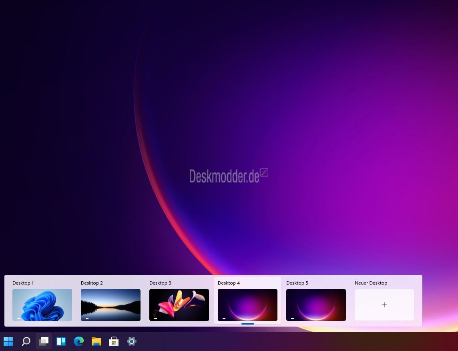Image resolution: width=458 pixels, height=351 pixels.
Task: Open File Explorer from taskbar
Action: (96, 341)
